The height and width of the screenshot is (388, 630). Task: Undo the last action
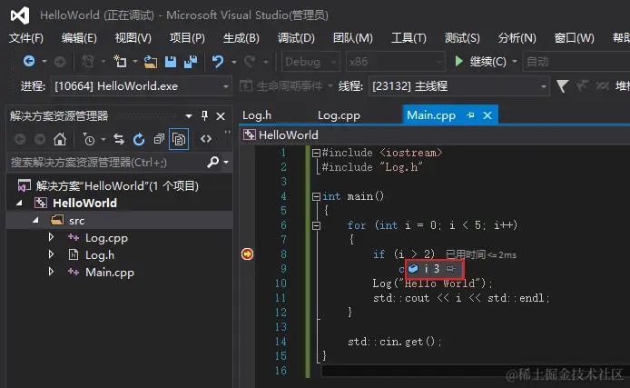217,62
